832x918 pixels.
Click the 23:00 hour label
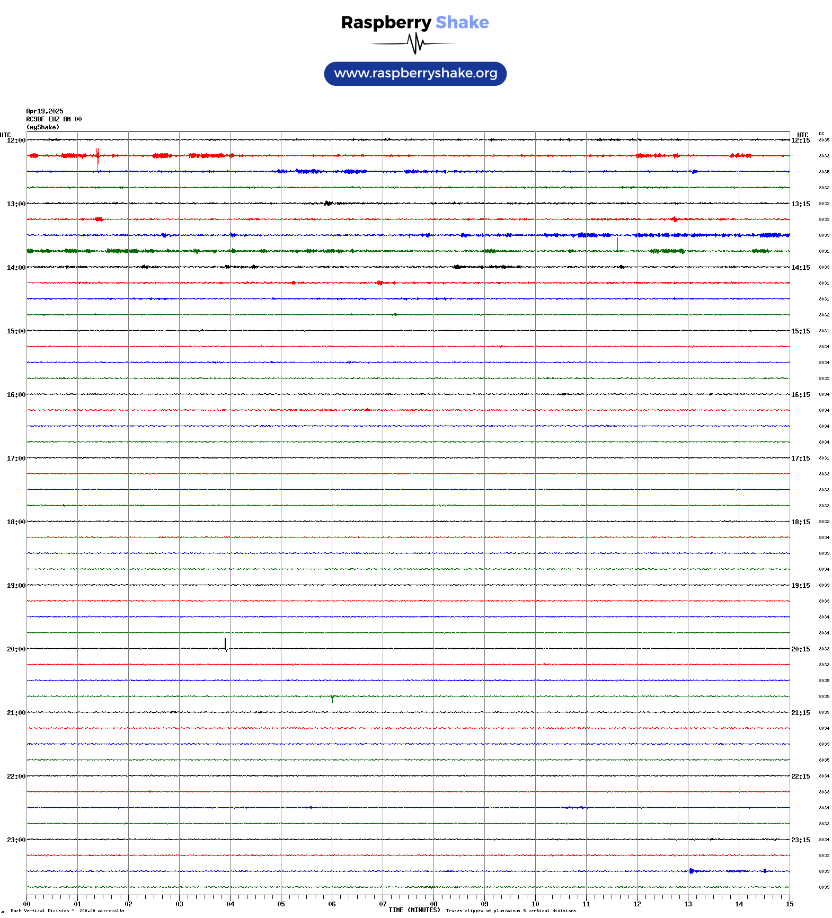point(16,840)
